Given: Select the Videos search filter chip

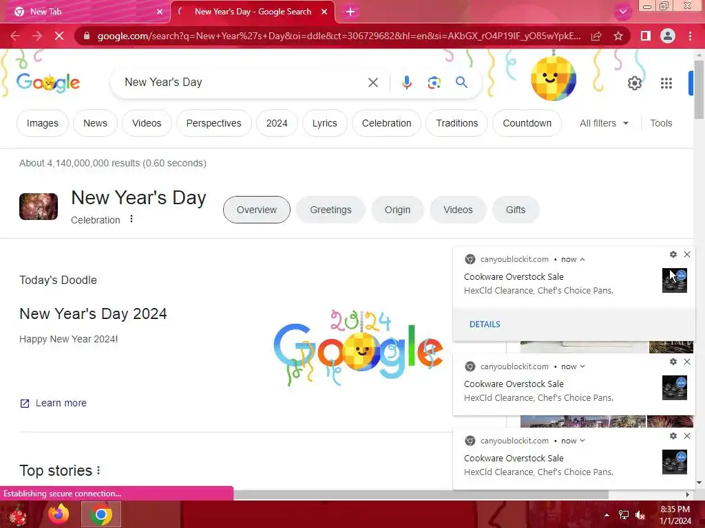Looking at the screenshot, I should pyautogui.click(x=147, y=123).
